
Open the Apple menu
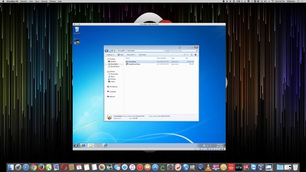tap(3, 1)
